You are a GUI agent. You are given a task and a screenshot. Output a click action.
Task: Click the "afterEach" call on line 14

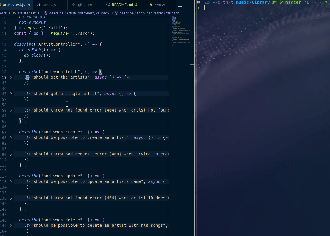[30, 50]
